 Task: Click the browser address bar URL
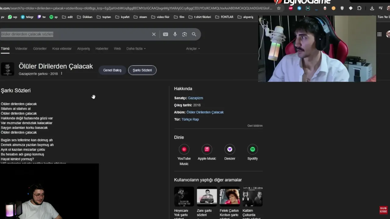tap(136, 8)
